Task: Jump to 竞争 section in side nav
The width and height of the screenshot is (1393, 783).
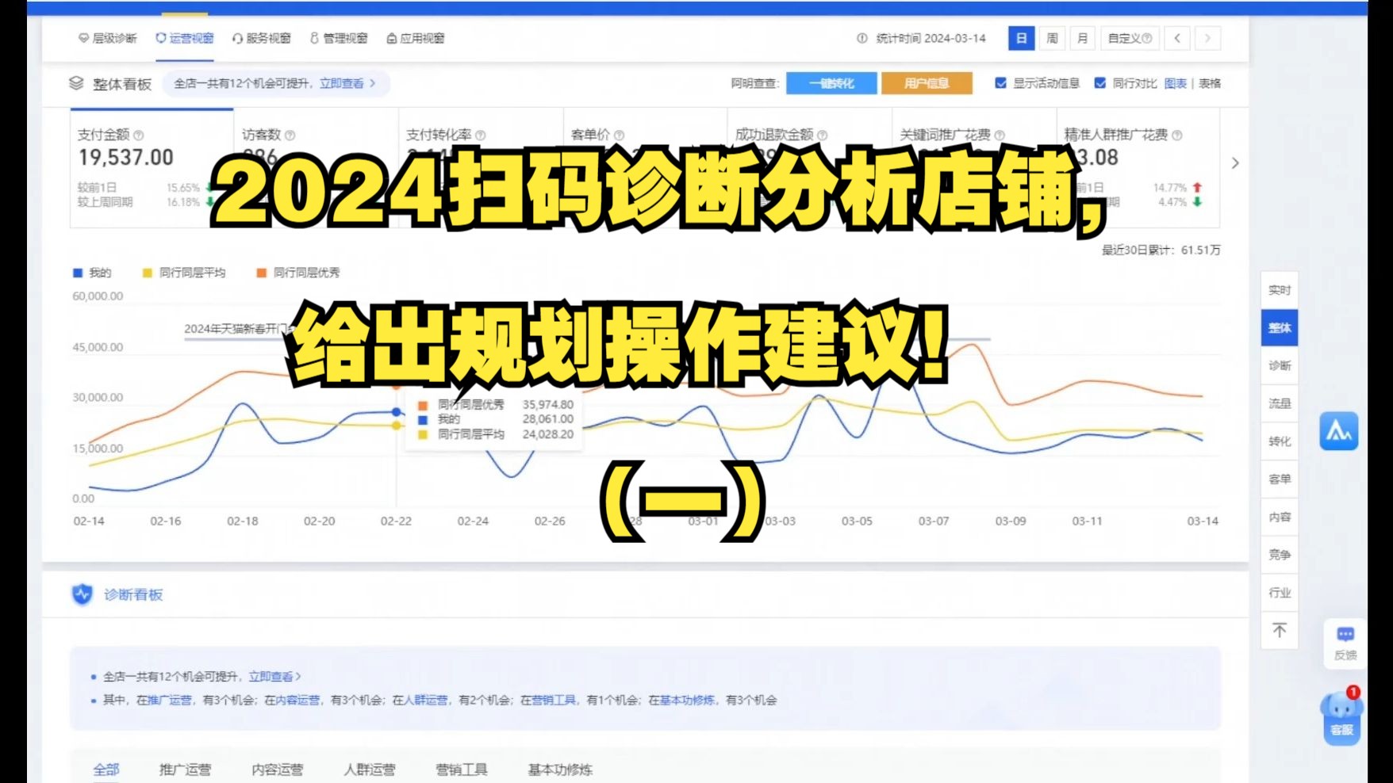Action: [x=1280, y=555]
